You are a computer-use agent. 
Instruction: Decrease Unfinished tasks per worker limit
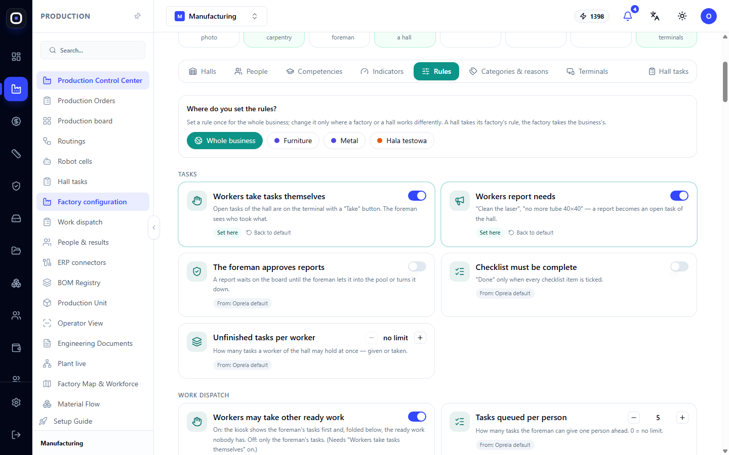tap(372, 338)
